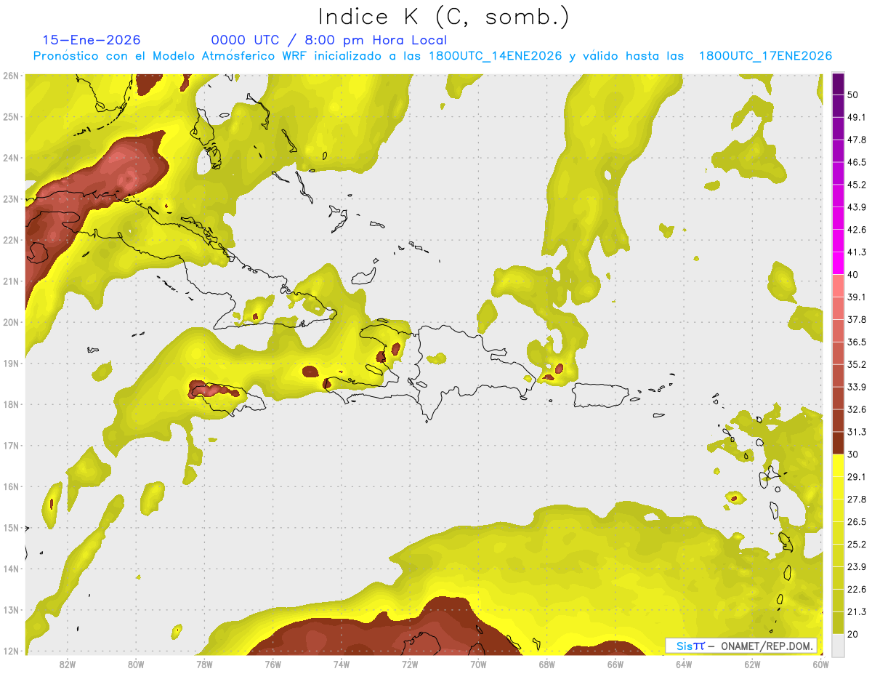Click the 49.1 value on the color scale
This screenshot has height=674, width=872.
(x=857, y=117)
